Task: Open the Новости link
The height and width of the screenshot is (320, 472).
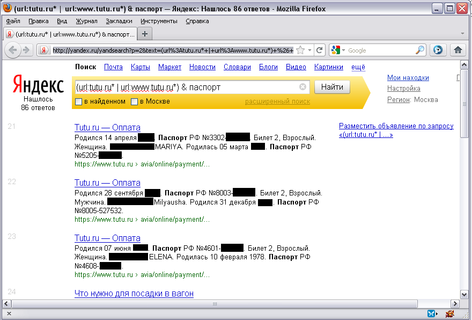Action: 202,67
